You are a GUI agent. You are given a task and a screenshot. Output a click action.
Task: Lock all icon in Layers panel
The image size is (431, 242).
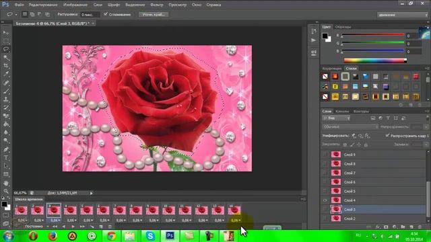(366, 145)
